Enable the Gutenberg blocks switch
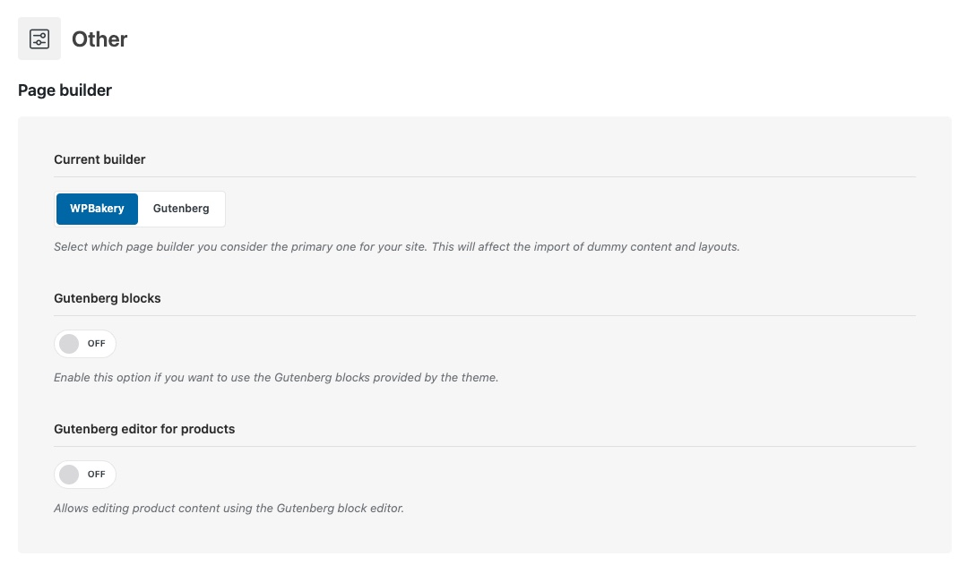This screenshot has height=574, width=967. (85, 344)
